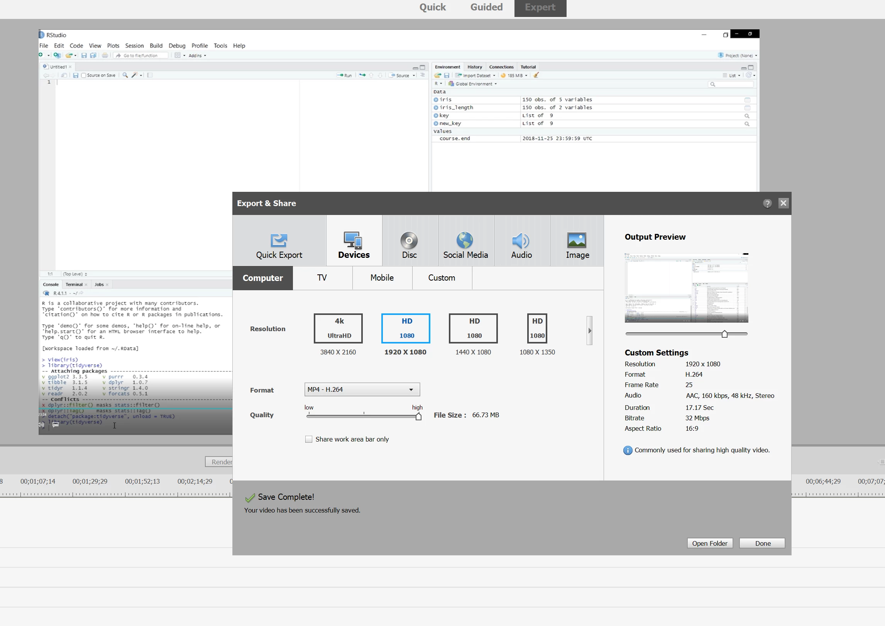This screenshot has height=626, width=885.
Task: Click the Devices export icon
Action: [x=353, y=240]
